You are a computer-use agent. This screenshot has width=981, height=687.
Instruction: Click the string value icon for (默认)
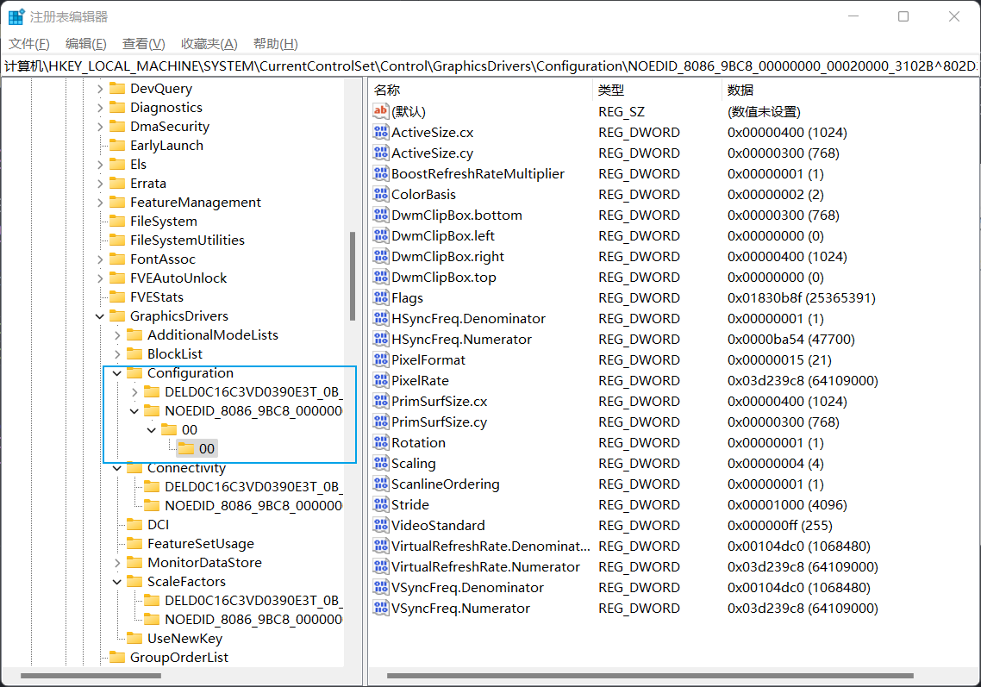click(x=381, y=112)
